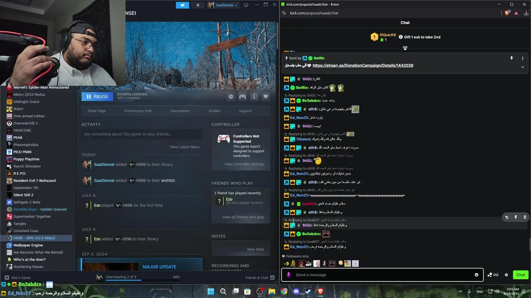Open Discord from the taskbar

pyautogui.click(x=296, y=291)
